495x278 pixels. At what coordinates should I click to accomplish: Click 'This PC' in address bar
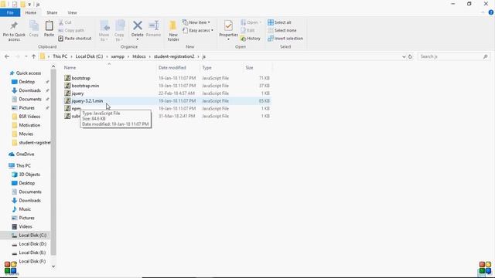click(x=60, y=56)
